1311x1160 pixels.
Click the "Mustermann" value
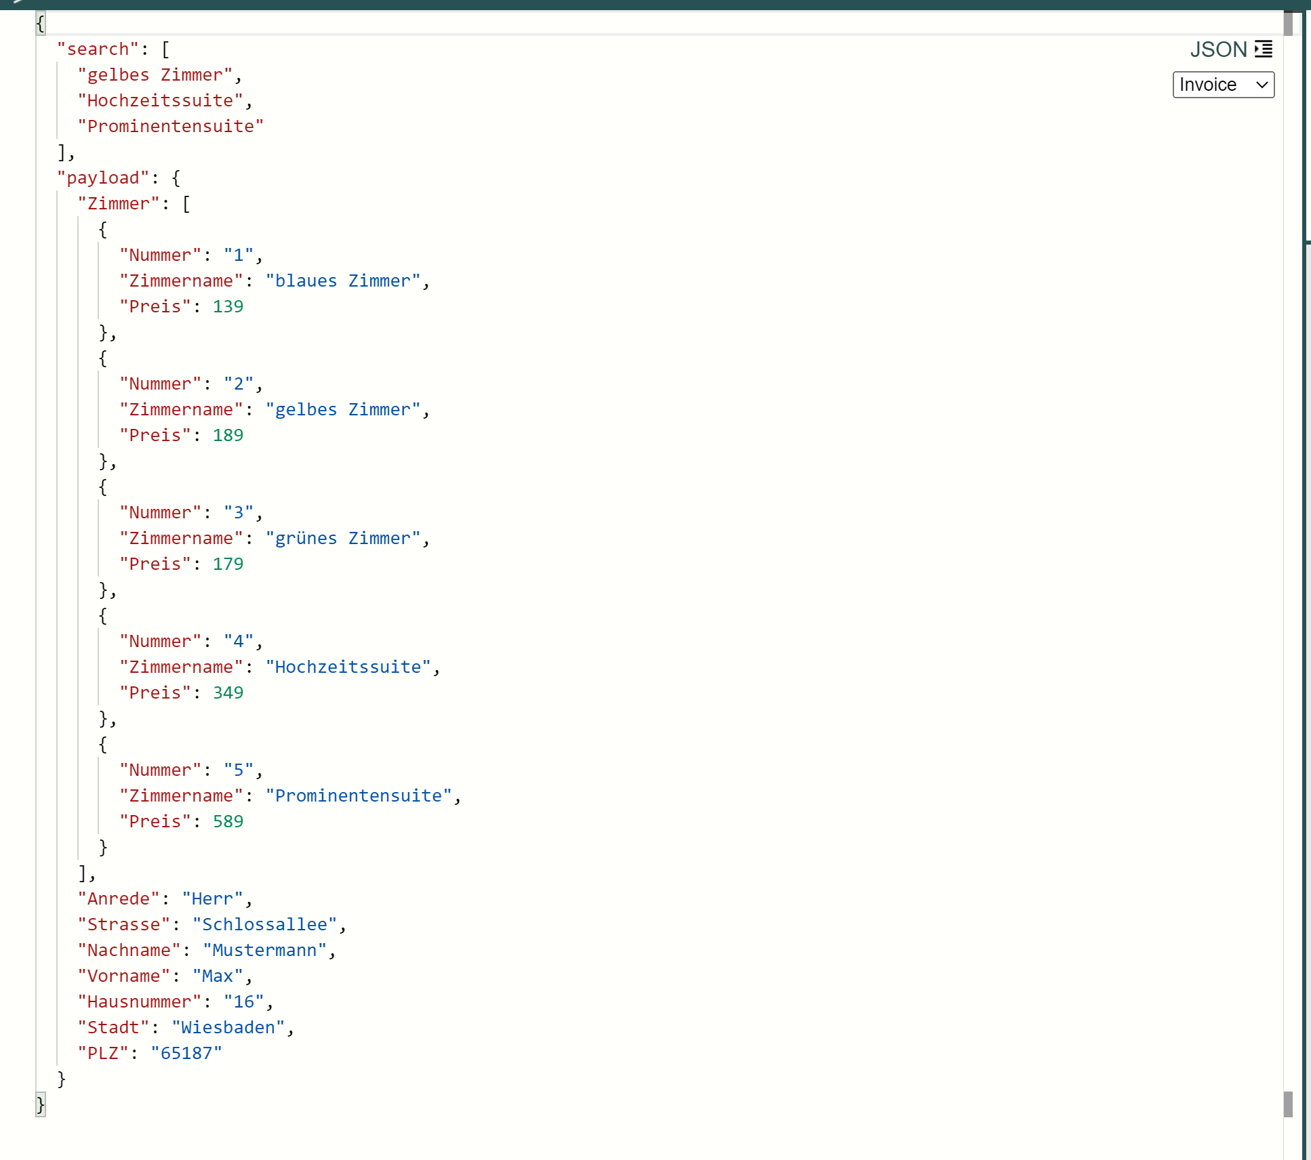pos(265,951)
